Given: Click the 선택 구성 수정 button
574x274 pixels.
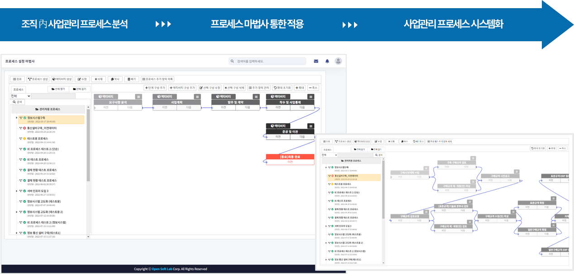Looking at the screenshot, I should [x=210, y=88].
